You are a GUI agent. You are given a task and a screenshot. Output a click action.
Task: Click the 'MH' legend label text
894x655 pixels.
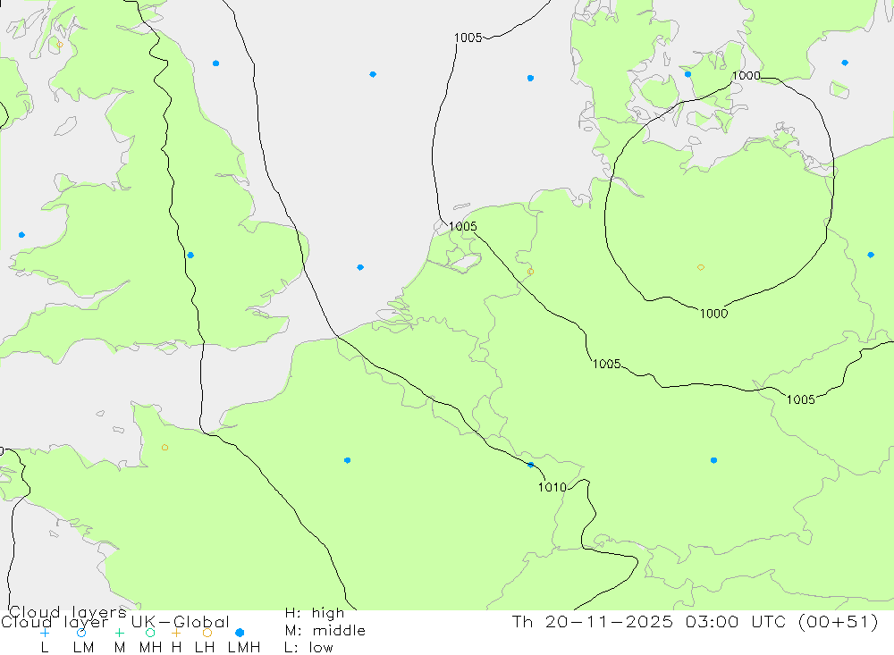tap(150, 648)
